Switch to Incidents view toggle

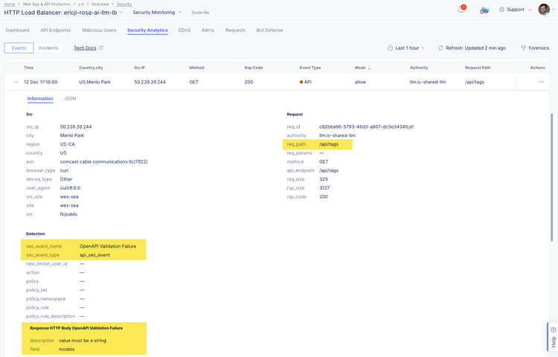[x=48, y=48]
